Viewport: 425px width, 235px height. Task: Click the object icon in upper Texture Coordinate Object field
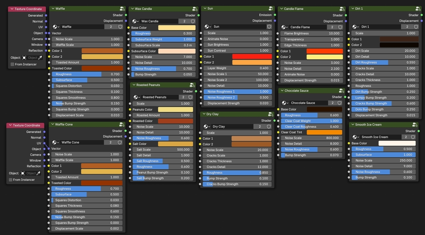(24, 58)
